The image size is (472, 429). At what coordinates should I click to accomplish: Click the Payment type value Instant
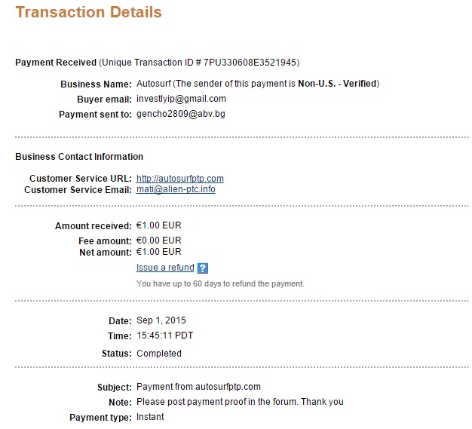click(150, 417)
